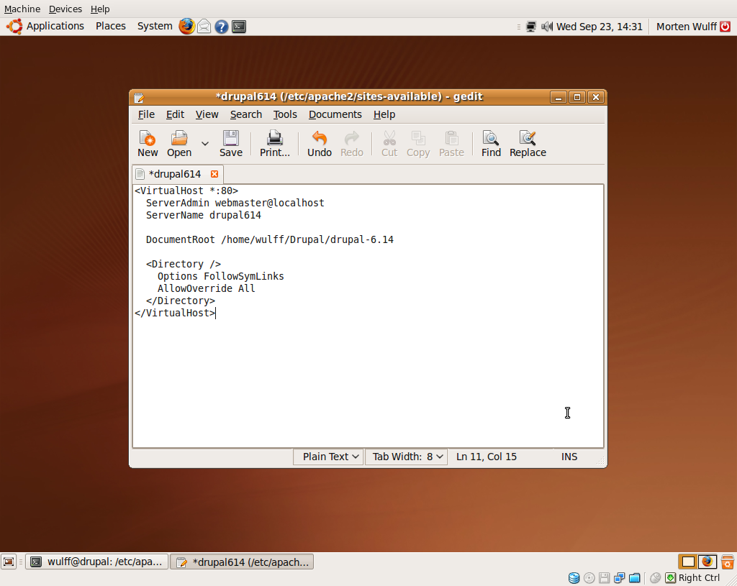Open Replace from the gedit toolbar
Image resolution: width=737 pixels, height=586 pixels.
[x=528, y=143]
